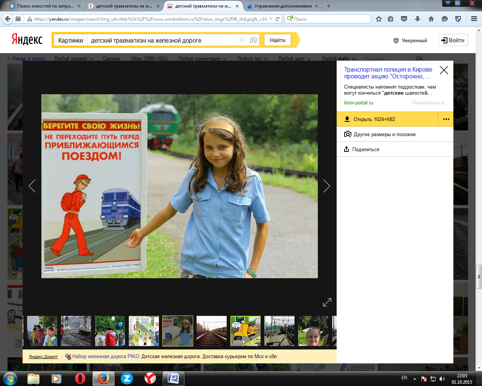
Task: Show the previous image with the left arrow
Action: click(32, 186)
